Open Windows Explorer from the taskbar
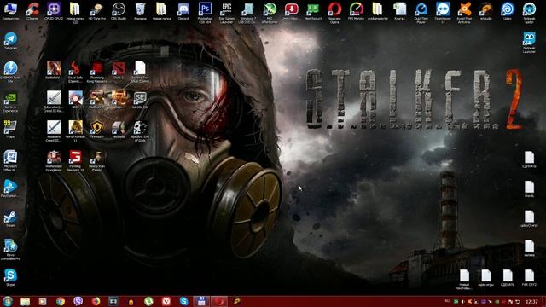This screenshot has width=546, height=307. [25, 301]
